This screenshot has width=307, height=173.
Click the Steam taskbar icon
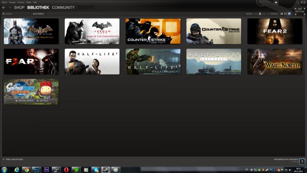point(106,170)
